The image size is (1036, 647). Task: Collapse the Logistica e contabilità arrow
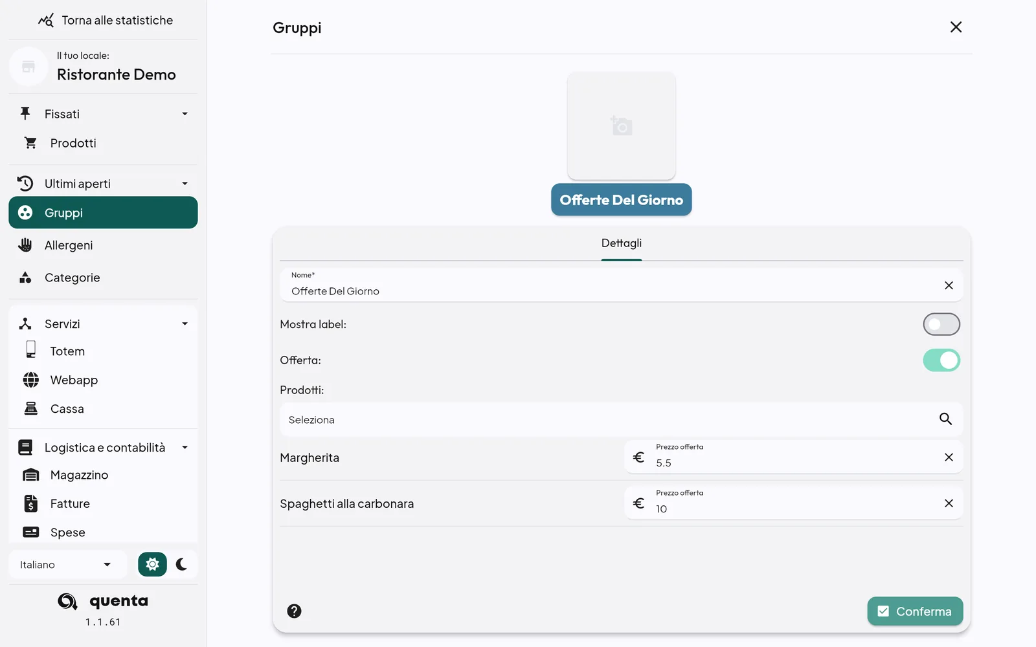click(x=185, y=448)
